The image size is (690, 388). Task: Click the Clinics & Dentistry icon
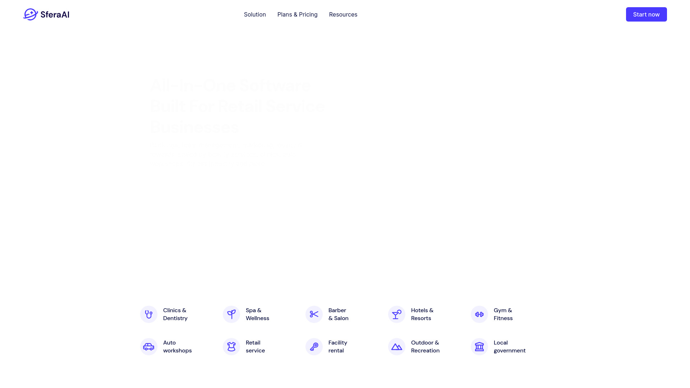point(148,314)
